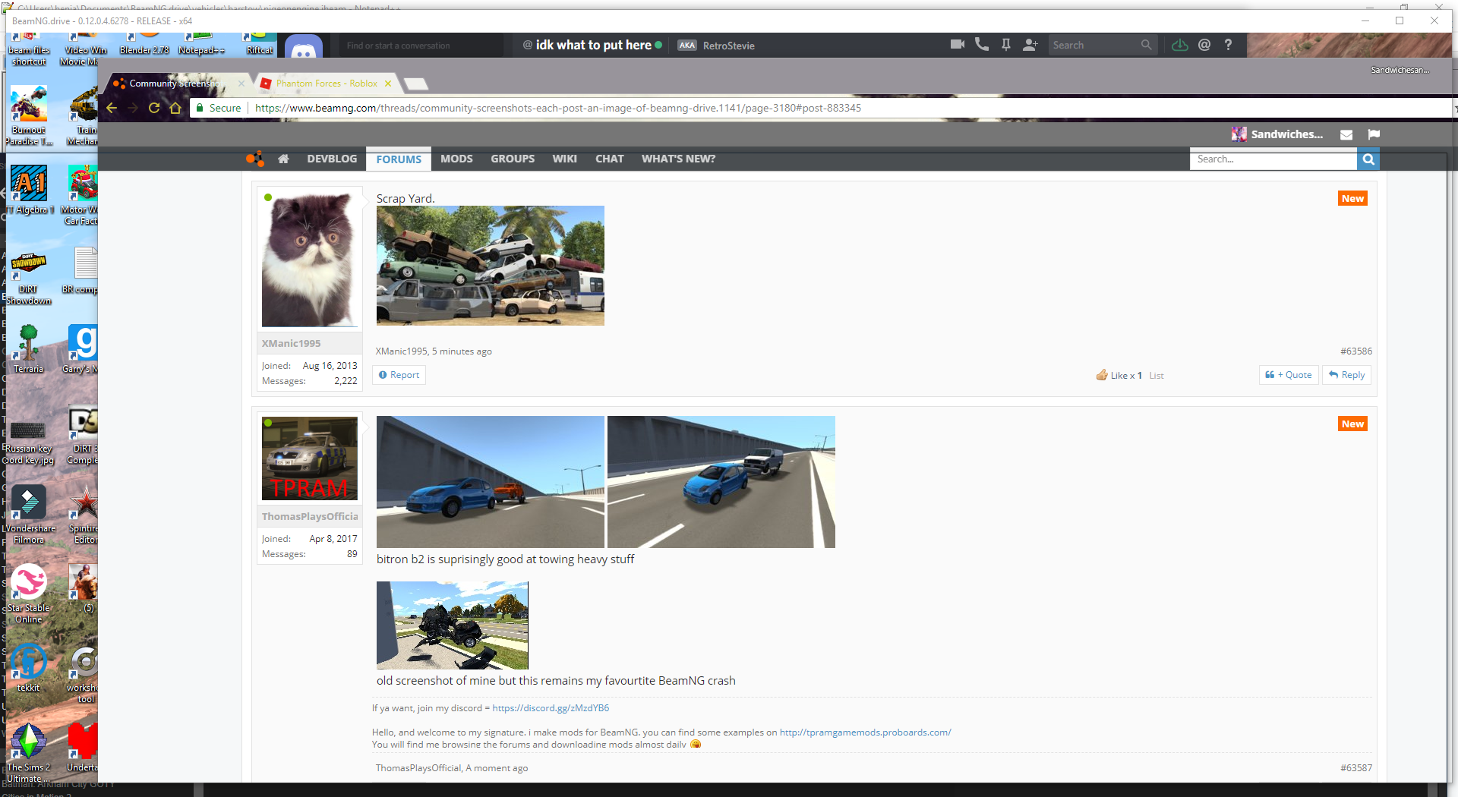The height and width of the screenshot is (797, 1458).
Task: Open The Sims 2 Ultimate shortcut
Action: coord(29,753)
